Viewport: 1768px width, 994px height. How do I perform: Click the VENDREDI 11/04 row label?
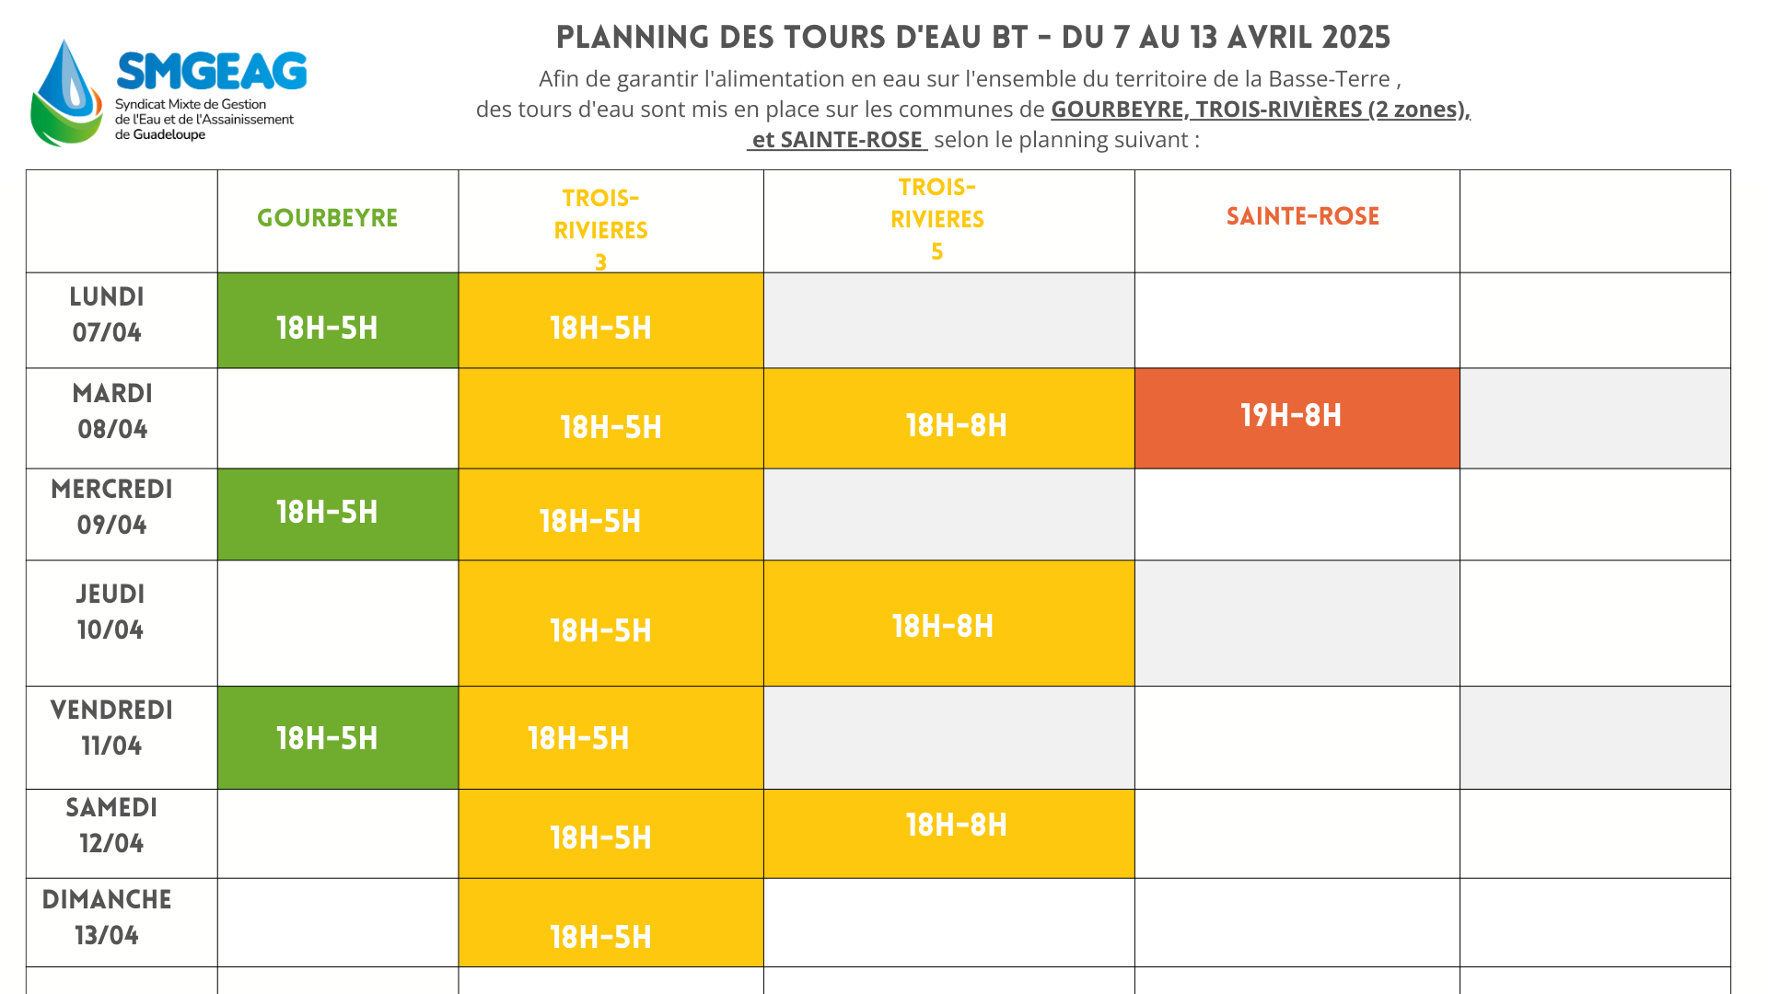111,728
